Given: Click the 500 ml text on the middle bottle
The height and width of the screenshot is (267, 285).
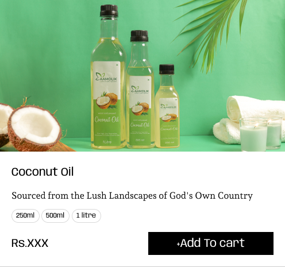Looking at the screenshot, I should coord(140,140).
